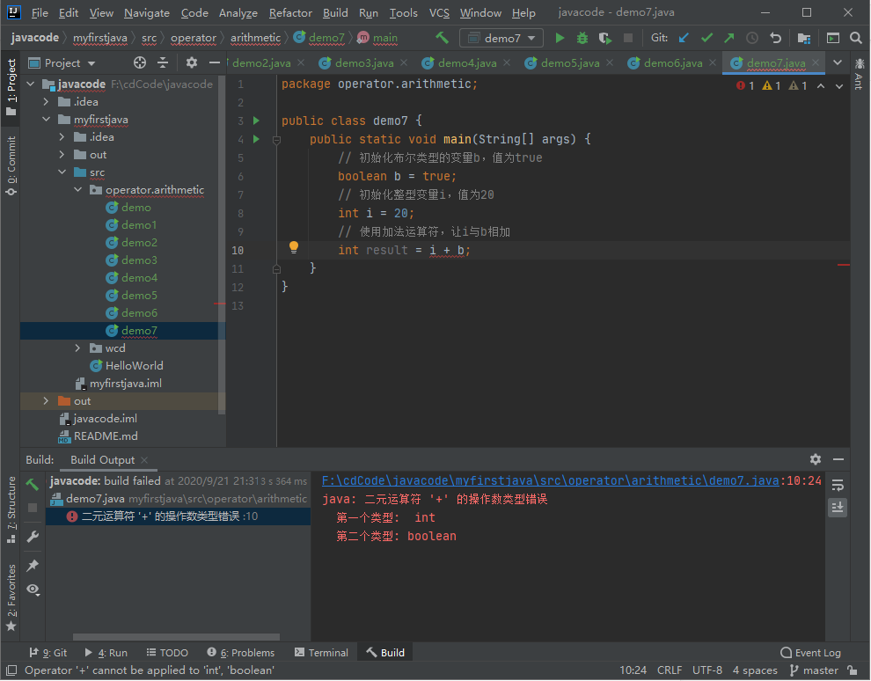Click Git update project blue arrow
The width and height of the screenshot is (871, 681).
coord(684,38)
